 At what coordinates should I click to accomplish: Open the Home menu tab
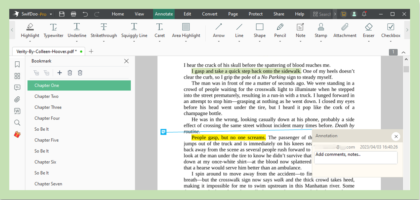118,14
